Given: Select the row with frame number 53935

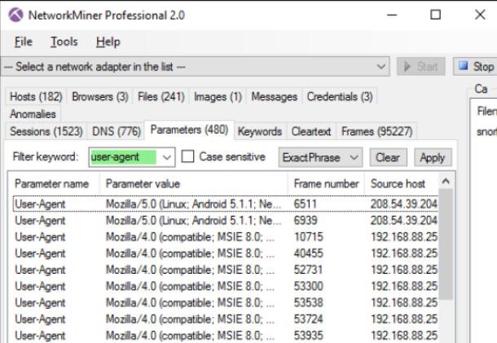Looking at the screenshot, I should point(226,336).
